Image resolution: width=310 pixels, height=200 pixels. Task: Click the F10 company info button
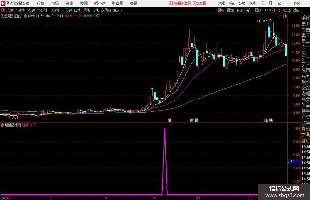[268, 10]
